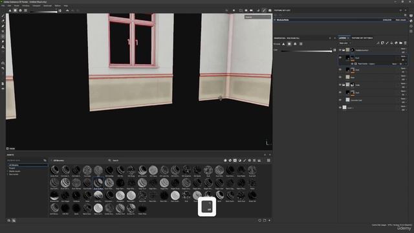Adjust the Color grayscale slider in Properties
The image size is (414, 233).
[x=306, y=50]
